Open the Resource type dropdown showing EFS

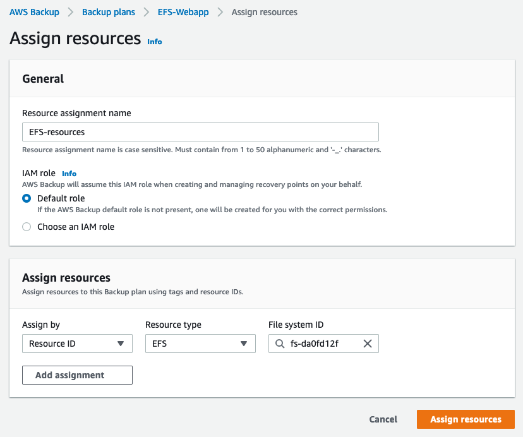coord(200,344)
